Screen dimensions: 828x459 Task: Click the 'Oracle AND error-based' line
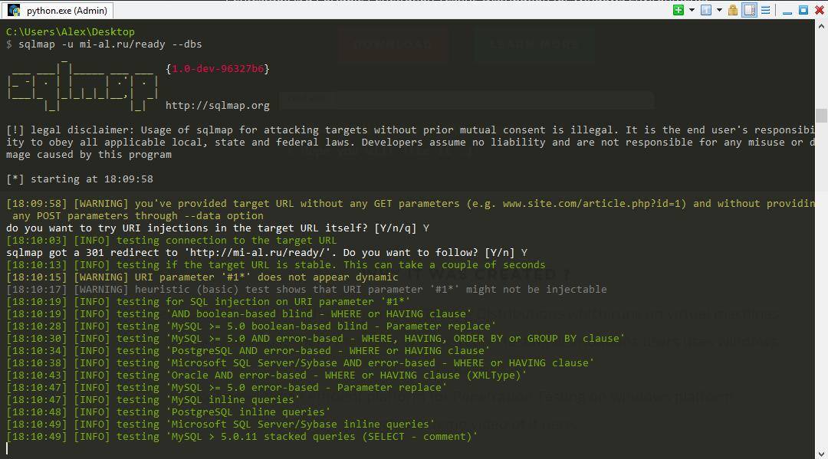tap(267, 375)
